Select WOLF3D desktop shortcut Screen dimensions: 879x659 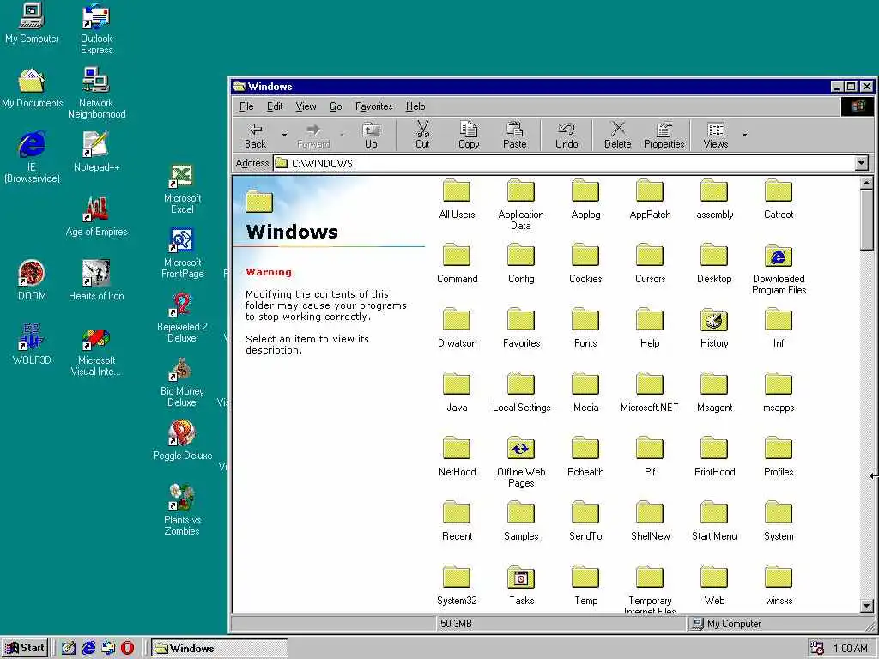[x=32, y=345]
